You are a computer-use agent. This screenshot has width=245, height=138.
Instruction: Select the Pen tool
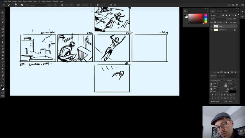[3, 62]
